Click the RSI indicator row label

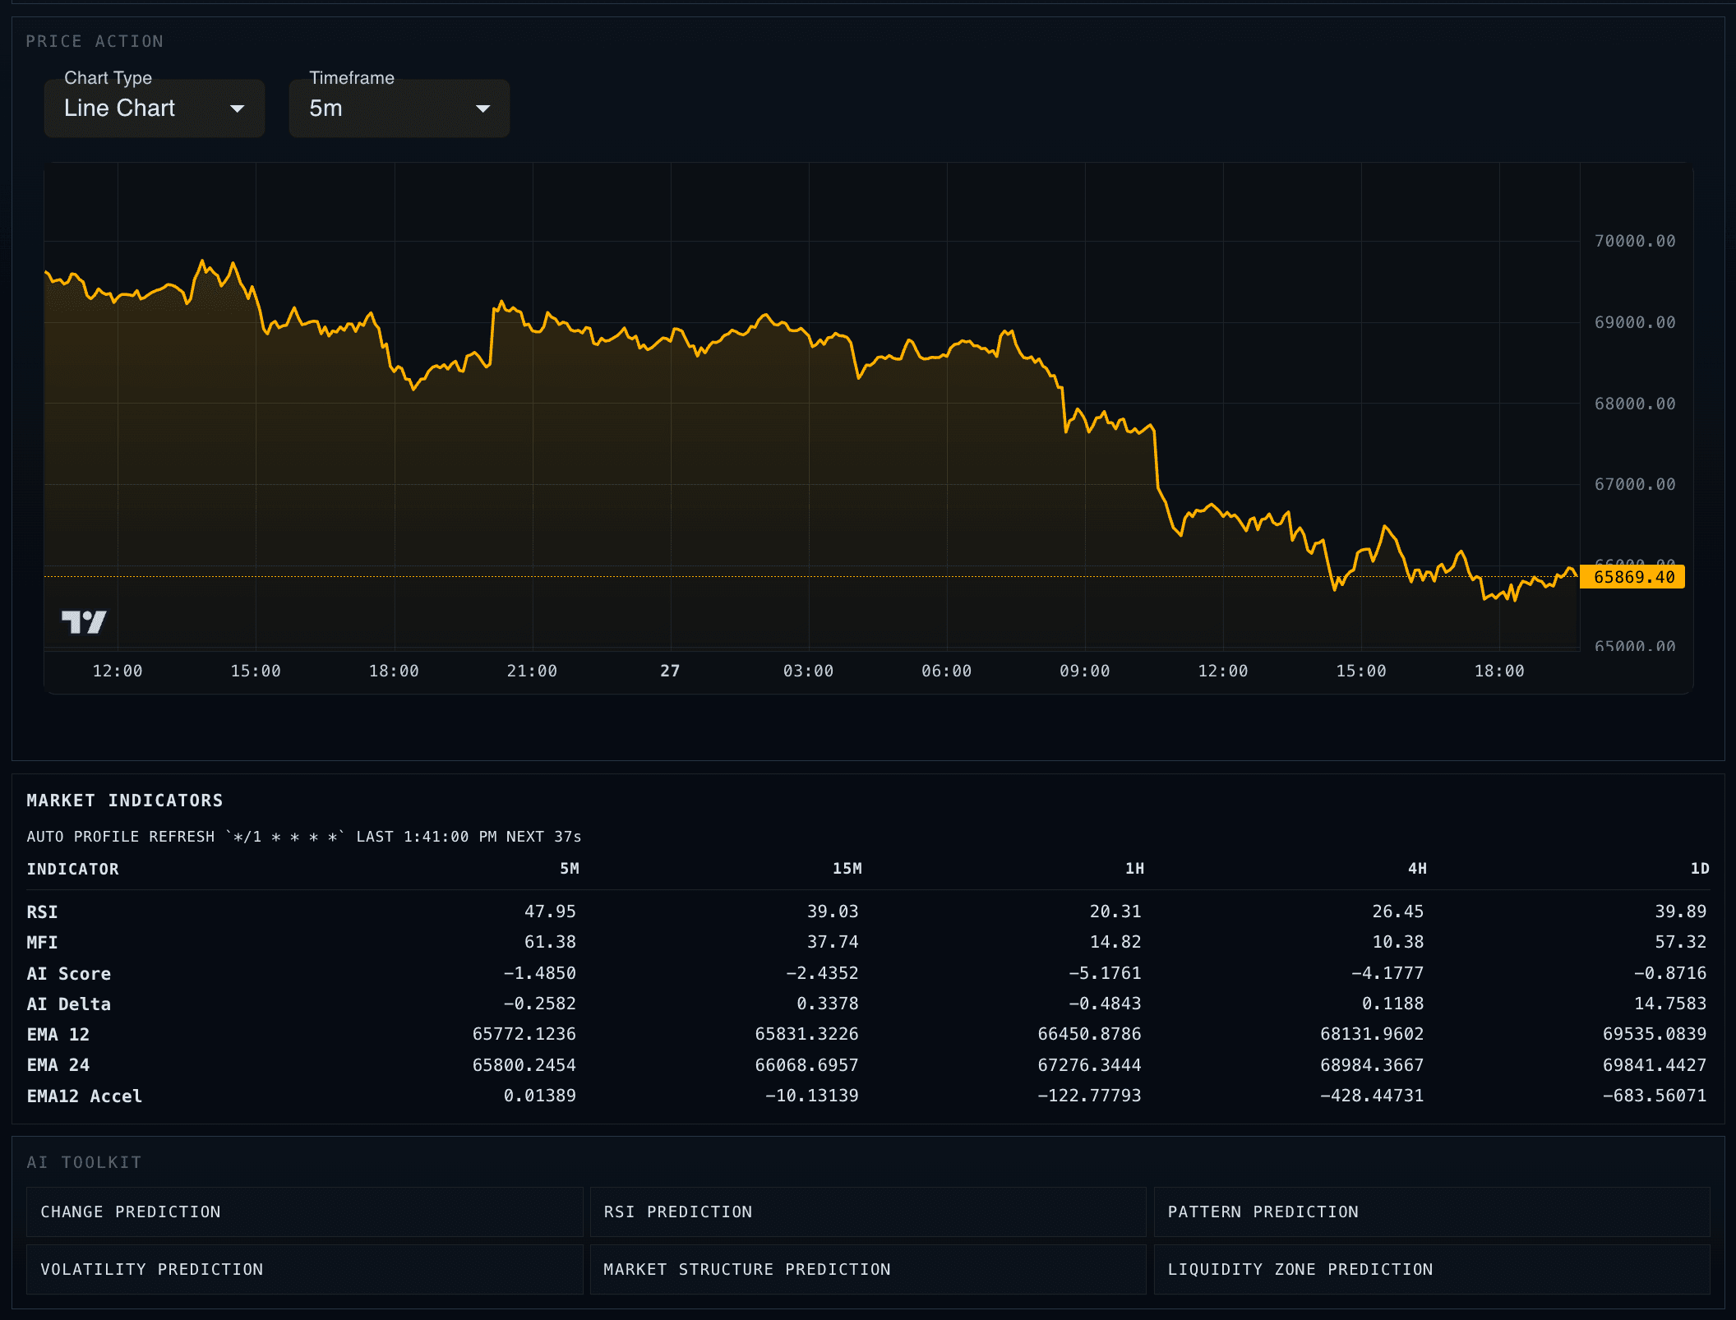coord(43,912)
